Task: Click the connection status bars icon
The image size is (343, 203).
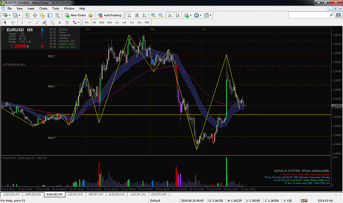Action: pos(304,201)
